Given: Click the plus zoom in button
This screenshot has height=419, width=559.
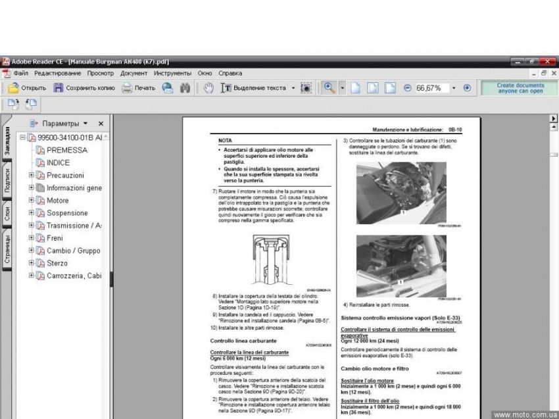Looking at the screenshot, I should [467, 87].
